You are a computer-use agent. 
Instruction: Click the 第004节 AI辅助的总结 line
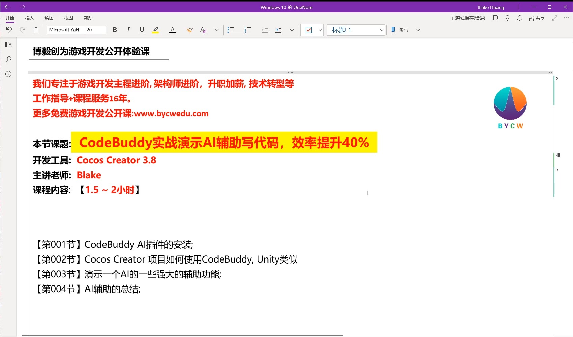[x=87, y=289]
